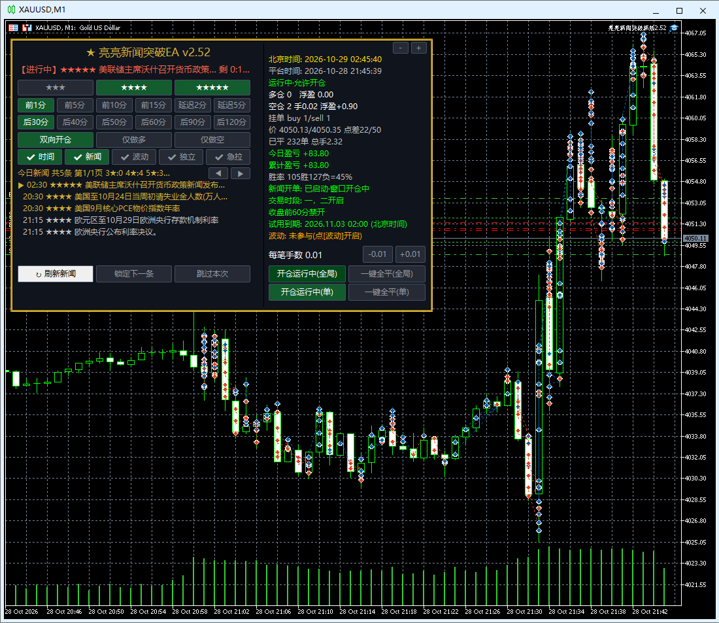Image resolution: width=719 pixels, height=623 pixels.
Task: Choose 双向开仓 trade direction
Action: point(56,140)
